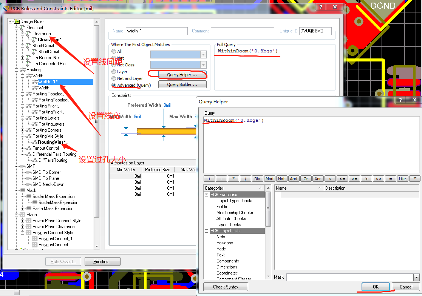Click the Routing Via Style rule icon
Viewport: 422px width, 296px height.
[29, 136]
